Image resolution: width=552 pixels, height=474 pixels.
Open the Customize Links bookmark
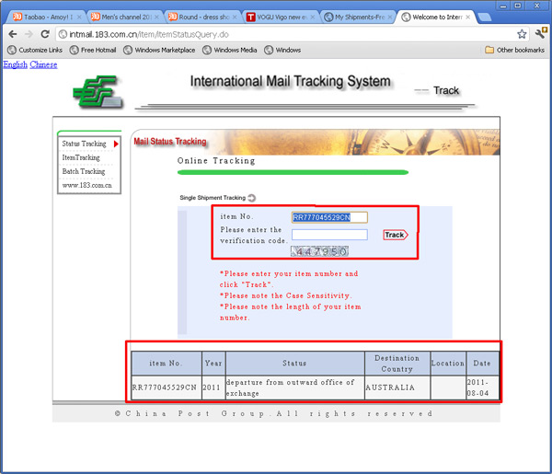click(x=35, y=50)
